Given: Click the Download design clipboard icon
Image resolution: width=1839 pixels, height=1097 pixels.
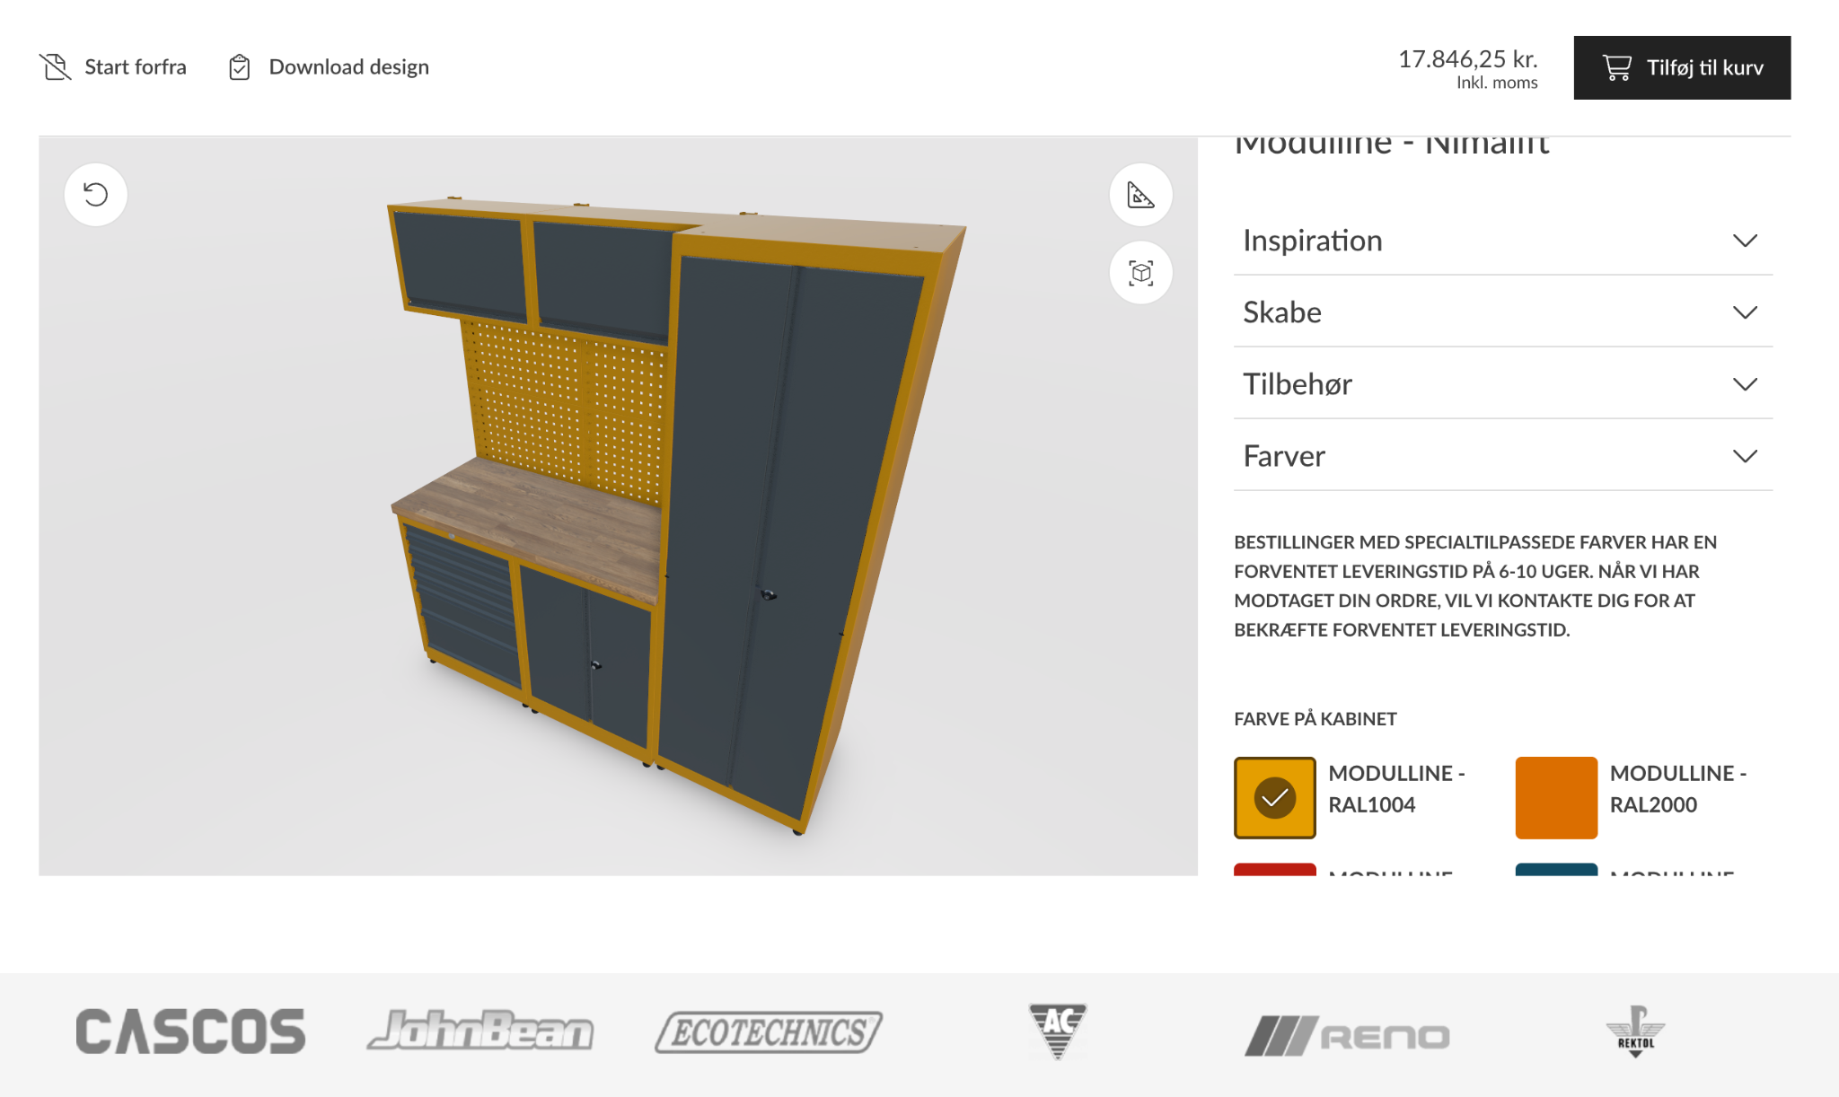Looking at the screenshot, I should point(239,67).
